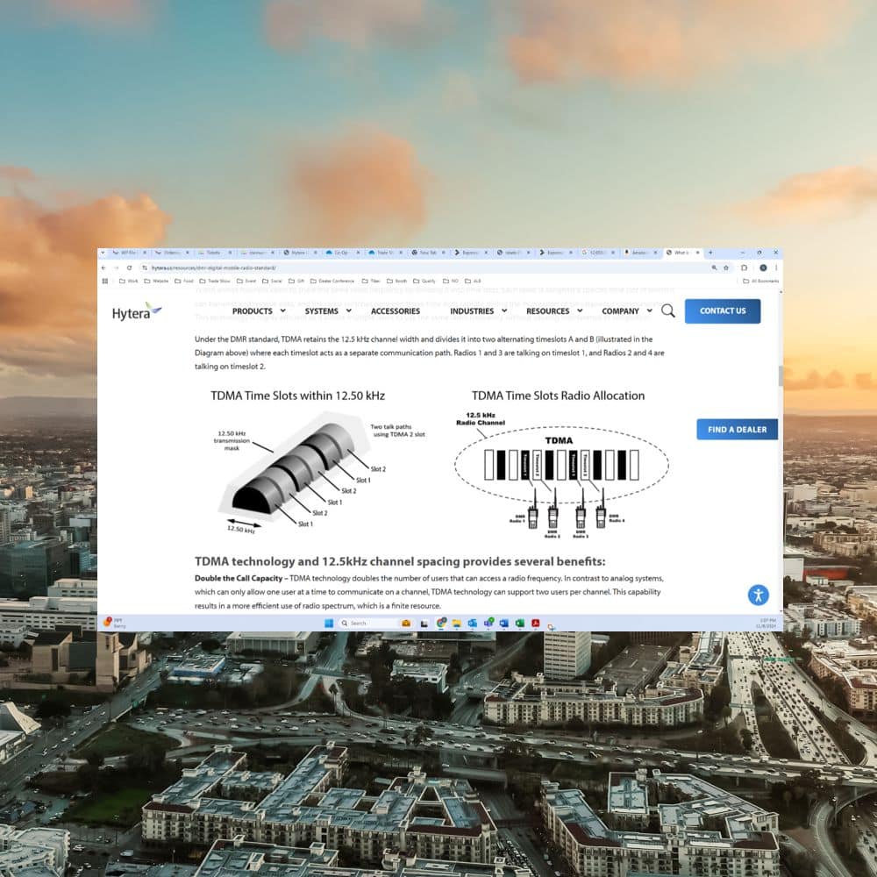Open the RESOURCES navigation item
This screenshot has width=877, height=877.
[547, 311]
